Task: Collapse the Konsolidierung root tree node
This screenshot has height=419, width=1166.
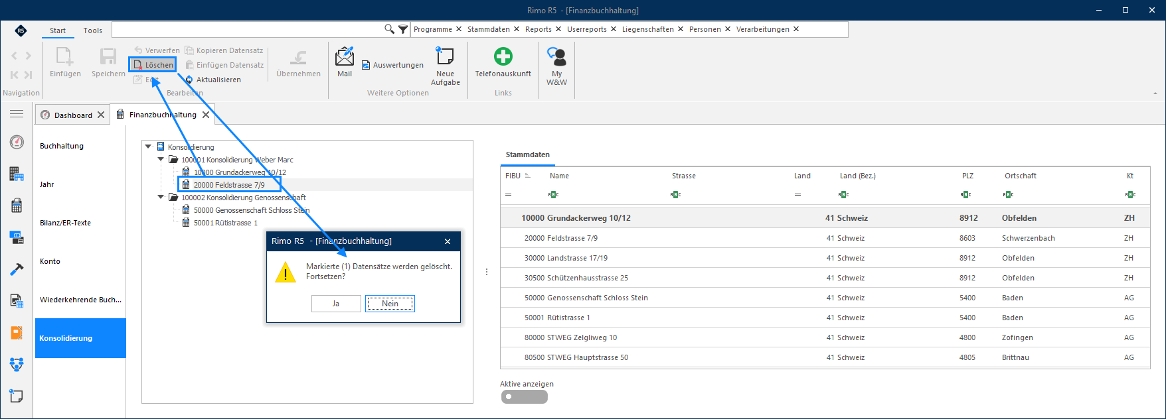Action: pos(148,147)
